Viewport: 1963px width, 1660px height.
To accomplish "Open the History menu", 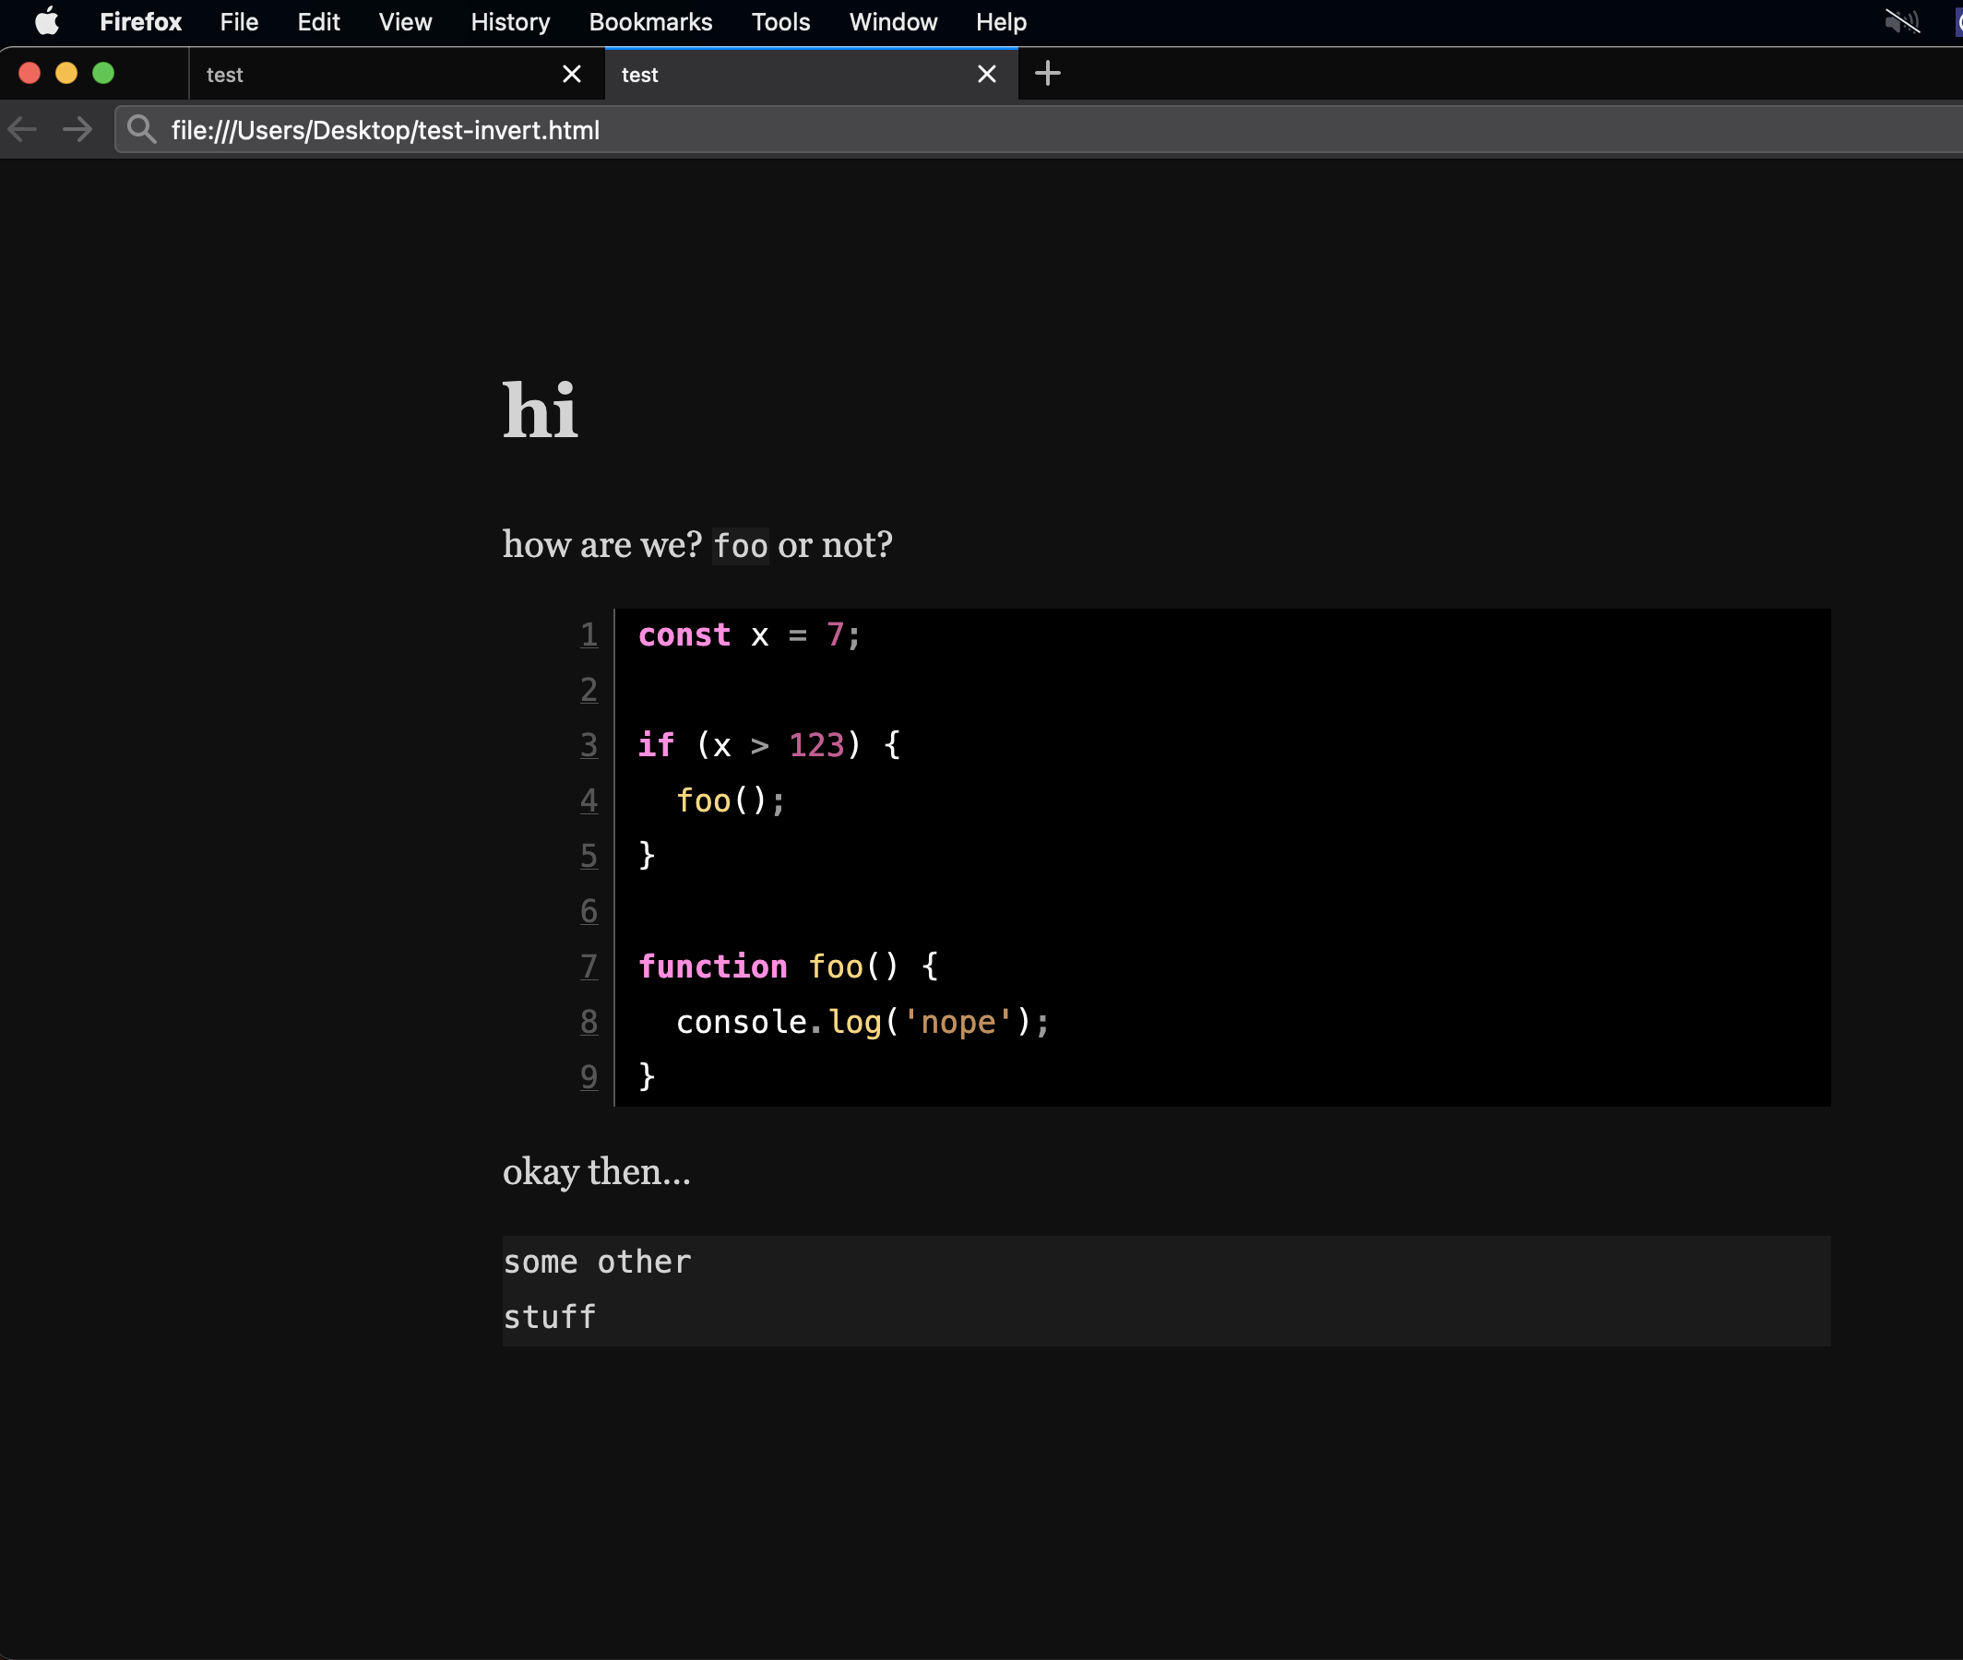I will tap(510, 21).
